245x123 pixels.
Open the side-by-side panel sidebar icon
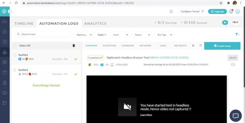coord(5,93)
